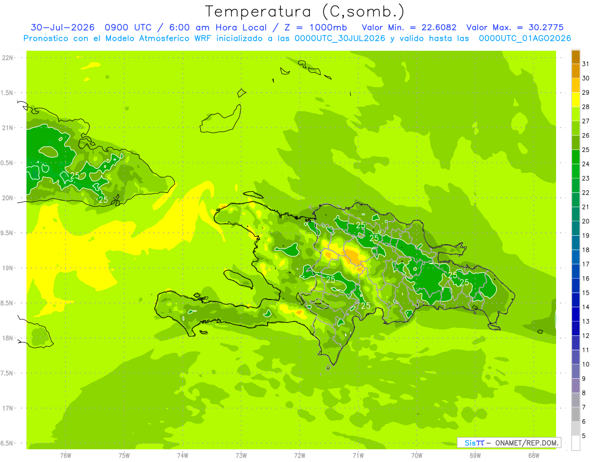
Task: Click the '69W' longitude axis label
Action: click(x=475, y=456)
